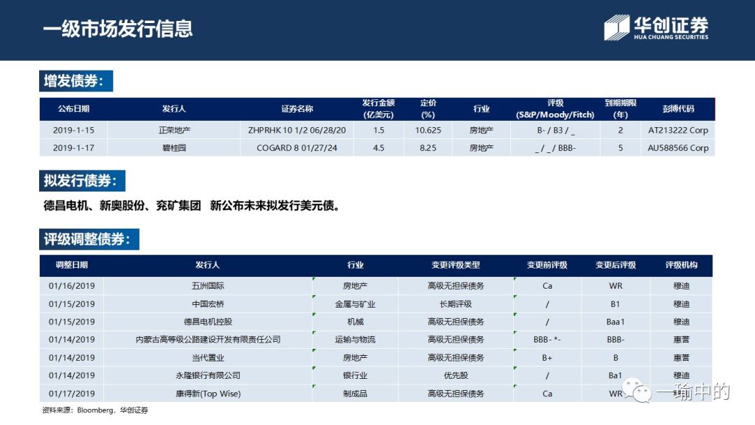This screenshot has width=755, height=425.
Task: Click the 变更前评级 column header
Action: point(547,265)
